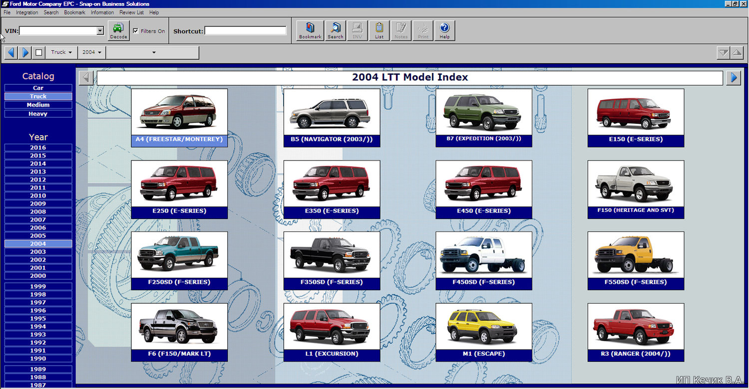This screenshot has height=389, width=749.
Task: Select year 2010
Action: [38, 195]
